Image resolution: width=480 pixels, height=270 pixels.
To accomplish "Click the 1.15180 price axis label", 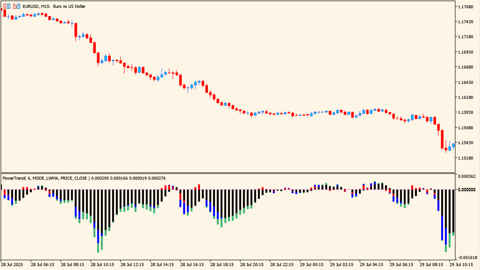I will pyautogui.click(x=467, y=158).
